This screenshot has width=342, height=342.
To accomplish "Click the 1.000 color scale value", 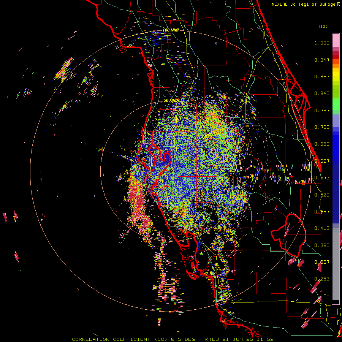I will 322,43.
